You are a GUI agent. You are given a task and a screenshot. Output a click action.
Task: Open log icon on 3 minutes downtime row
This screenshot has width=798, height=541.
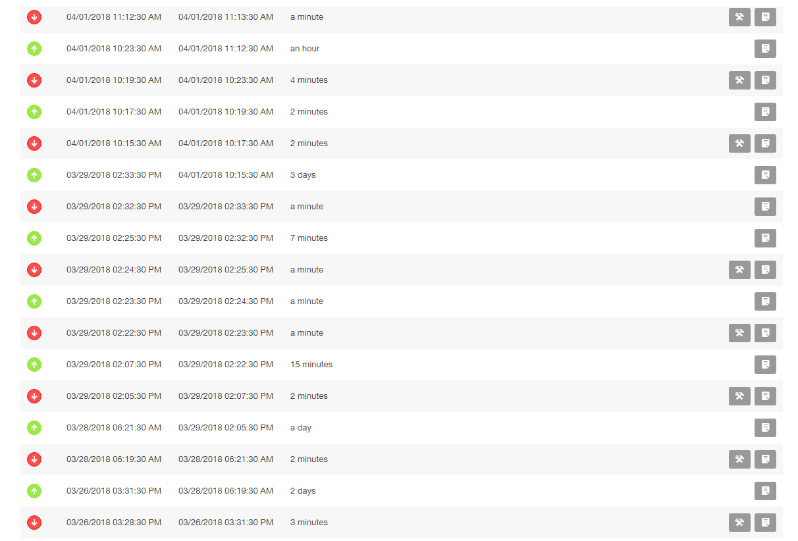pos(765,523)
